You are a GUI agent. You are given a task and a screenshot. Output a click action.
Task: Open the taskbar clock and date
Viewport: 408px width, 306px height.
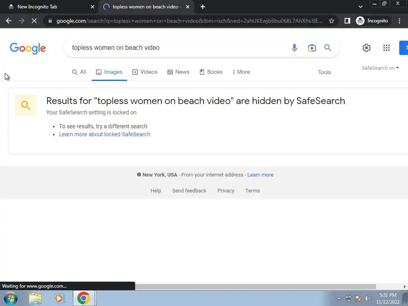pos(388,298)
